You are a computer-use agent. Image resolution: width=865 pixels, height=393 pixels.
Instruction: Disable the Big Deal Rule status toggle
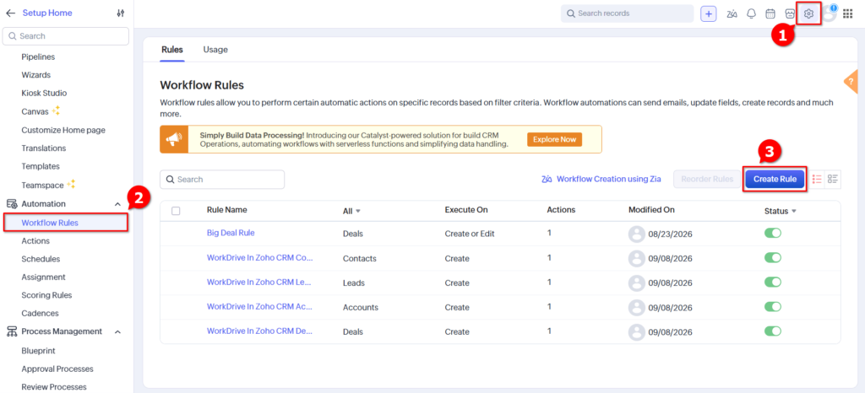(x=773, y=234)
